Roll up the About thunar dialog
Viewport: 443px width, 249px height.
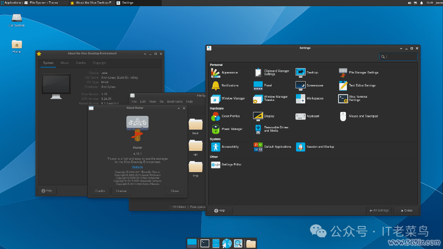pyautogui.click(x=179, y=108)
